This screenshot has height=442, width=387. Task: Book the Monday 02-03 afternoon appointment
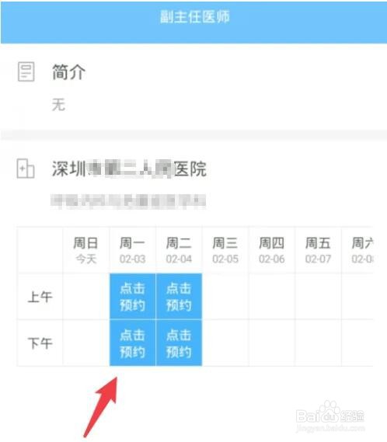point(133,343)
